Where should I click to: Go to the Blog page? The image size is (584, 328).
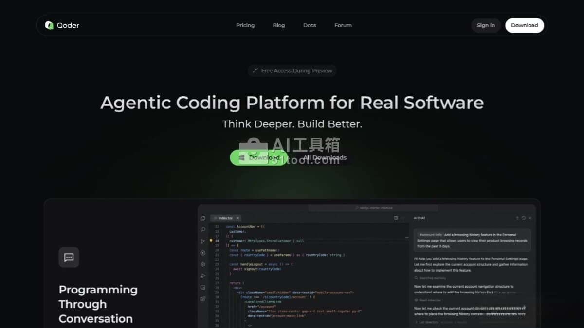pos(279,25)
